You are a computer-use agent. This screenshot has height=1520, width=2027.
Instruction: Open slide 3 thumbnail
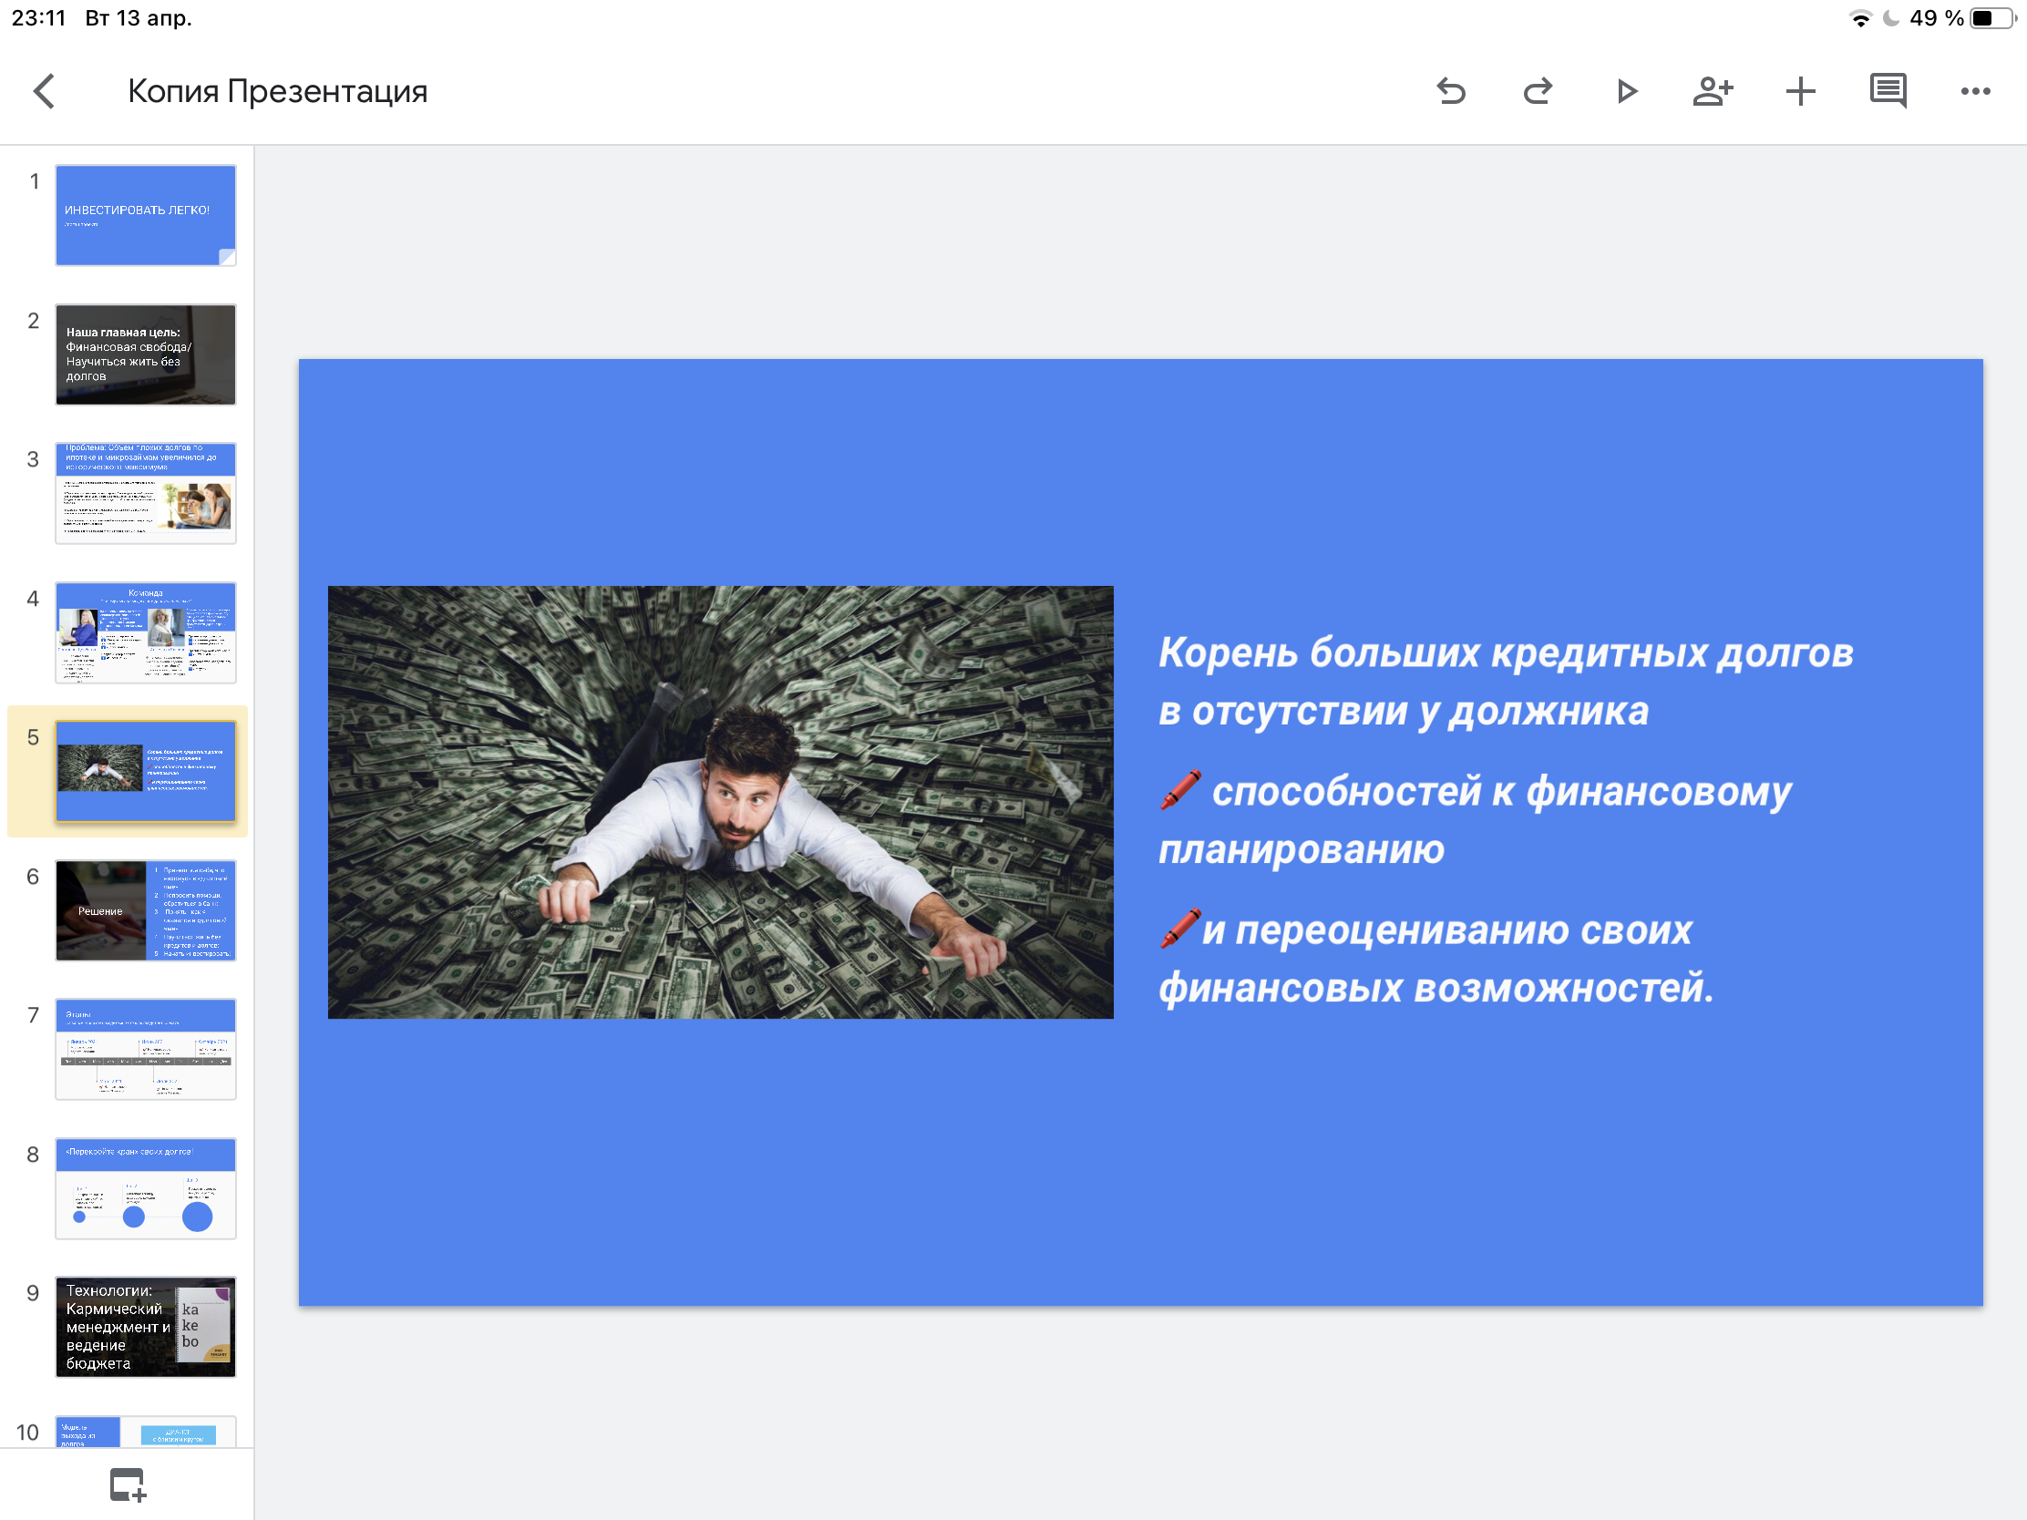(x=146, y=493)
